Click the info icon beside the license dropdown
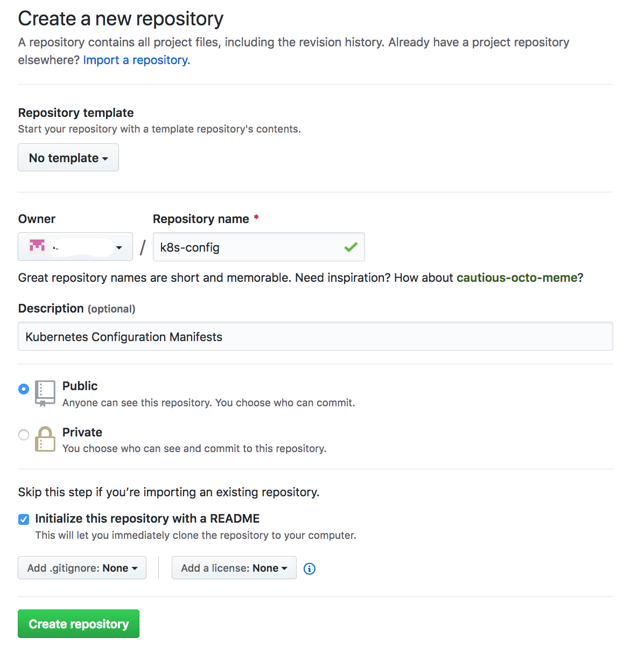Image resolution: width=631 pixels, height=652 pixels. [309, 568]
